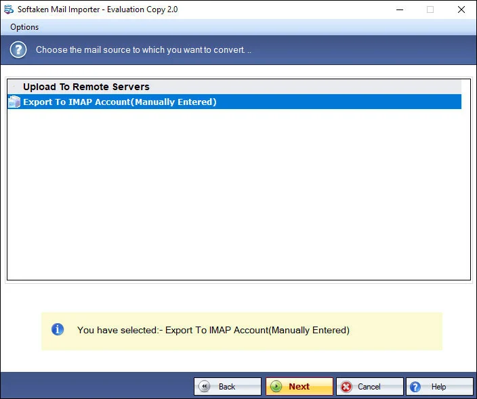Image resolution: width=477 pixels, height=399 pixels.
Task: Click the Softaken app icon in title bar
Action: click(x=9, y=9)
